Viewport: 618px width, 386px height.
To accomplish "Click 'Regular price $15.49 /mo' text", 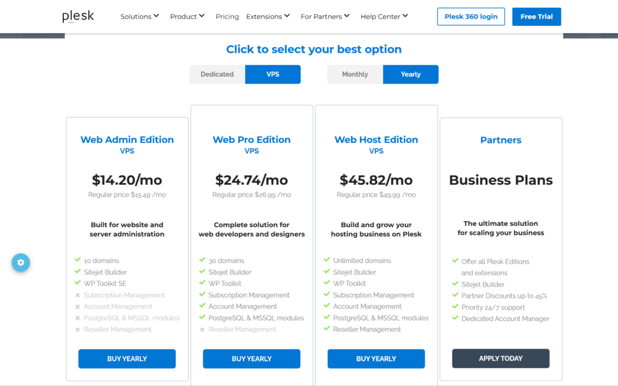I will (x=127, y=195).
